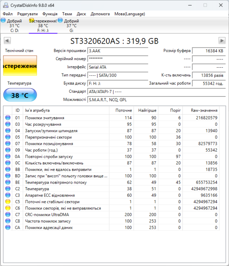Open the Файл menu
229x266 pixels.
[x=8, y=14]
